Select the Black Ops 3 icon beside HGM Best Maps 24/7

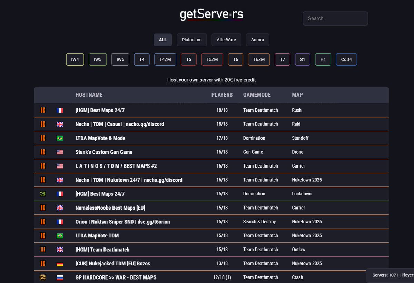coord(42,194)
